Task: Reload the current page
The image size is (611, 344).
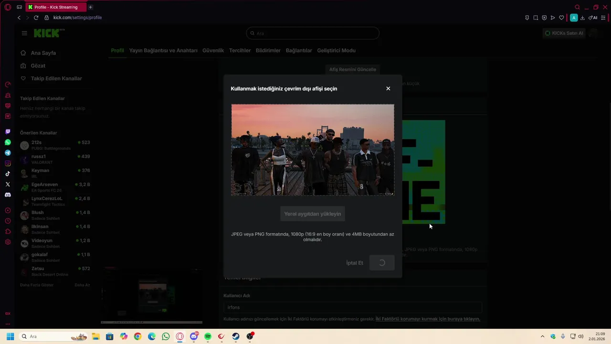Action: (36, 18)
